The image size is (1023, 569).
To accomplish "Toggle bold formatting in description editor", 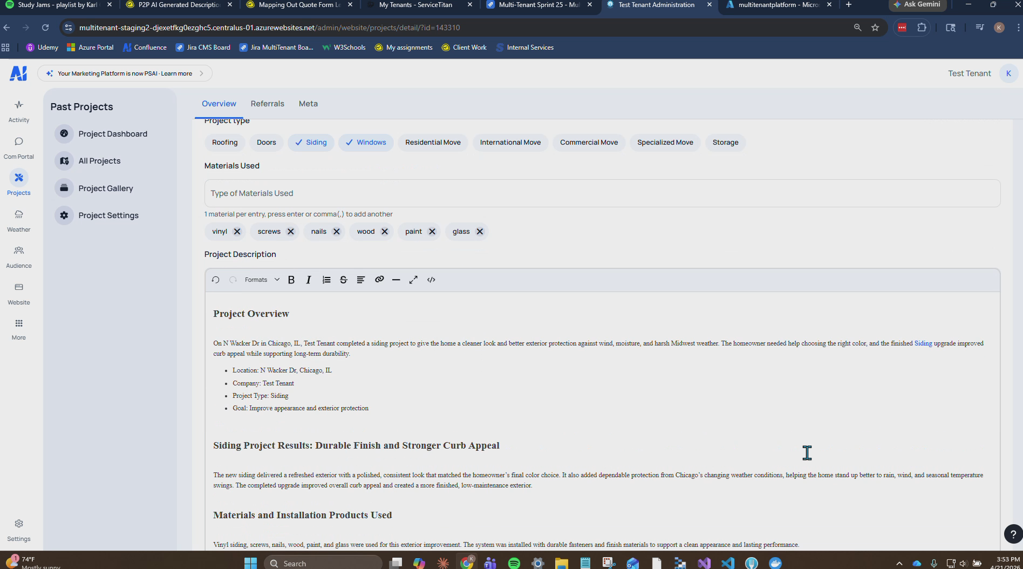I will [291, 280].
